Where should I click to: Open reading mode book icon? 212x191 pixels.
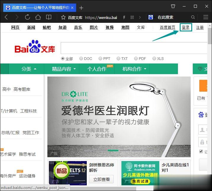coord(49,17)
